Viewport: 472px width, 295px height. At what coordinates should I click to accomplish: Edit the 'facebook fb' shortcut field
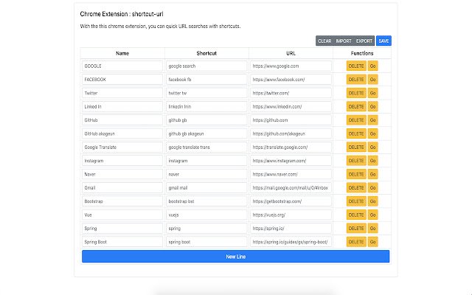[x=206, y=80]
